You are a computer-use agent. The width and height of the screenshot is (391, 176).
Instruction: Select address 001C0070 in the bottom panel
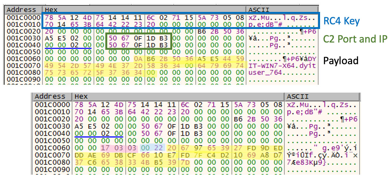coord(52,155)
